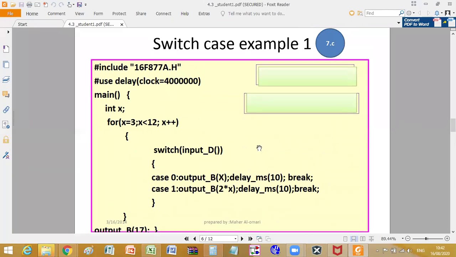Open the Layers panel in left sidebar
This screenshot has height=257, width=456.
pyautogui.click(x=6, y=79)
